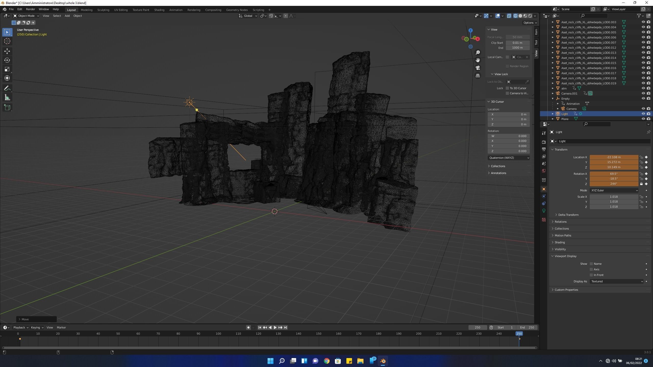Enable the In Front checkbox
This screenshot has width=653, height=367.
(591, 275)
